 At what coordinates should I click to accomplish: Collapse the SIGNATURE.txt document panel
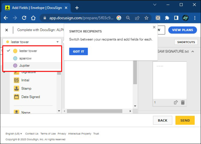pyautogui.click(x=193, y=51)
